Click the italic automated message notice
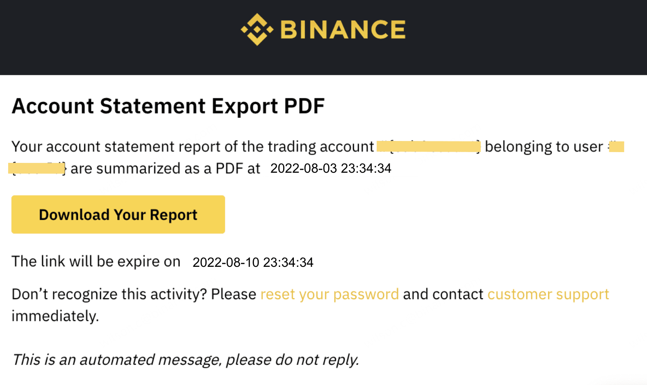The width and height of the screenshot is (647, 385). [185, 360]
